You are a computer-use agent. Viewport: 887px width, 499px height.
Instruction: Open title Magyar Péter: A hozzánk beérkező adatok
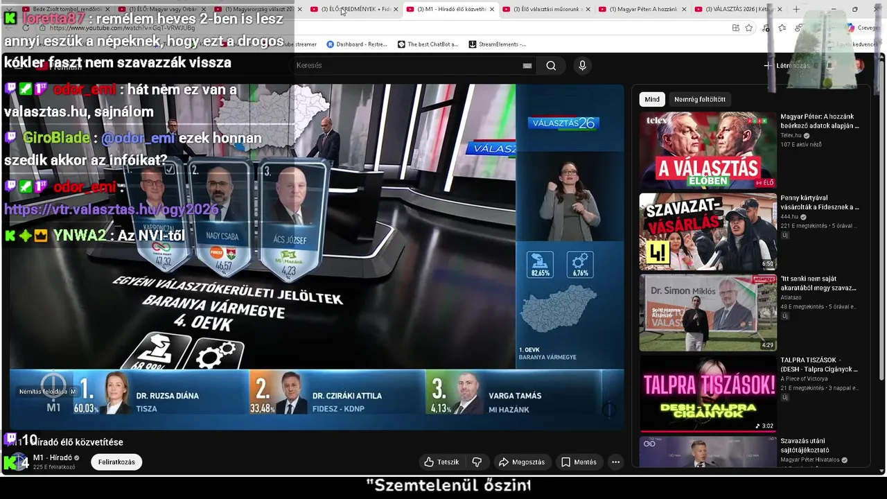820,121
